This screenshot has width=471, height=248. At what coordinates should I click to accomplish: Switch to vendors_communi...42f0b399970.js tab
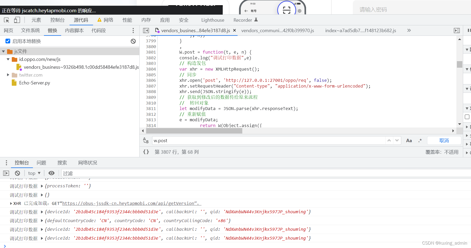click(x=278, y=31)
